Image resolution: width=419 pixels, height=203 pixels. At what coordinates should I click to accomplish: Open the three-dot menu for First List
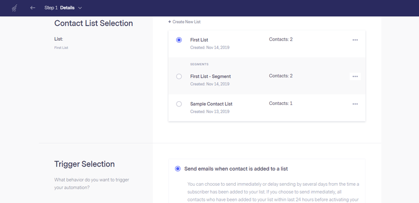coord(355,40)
